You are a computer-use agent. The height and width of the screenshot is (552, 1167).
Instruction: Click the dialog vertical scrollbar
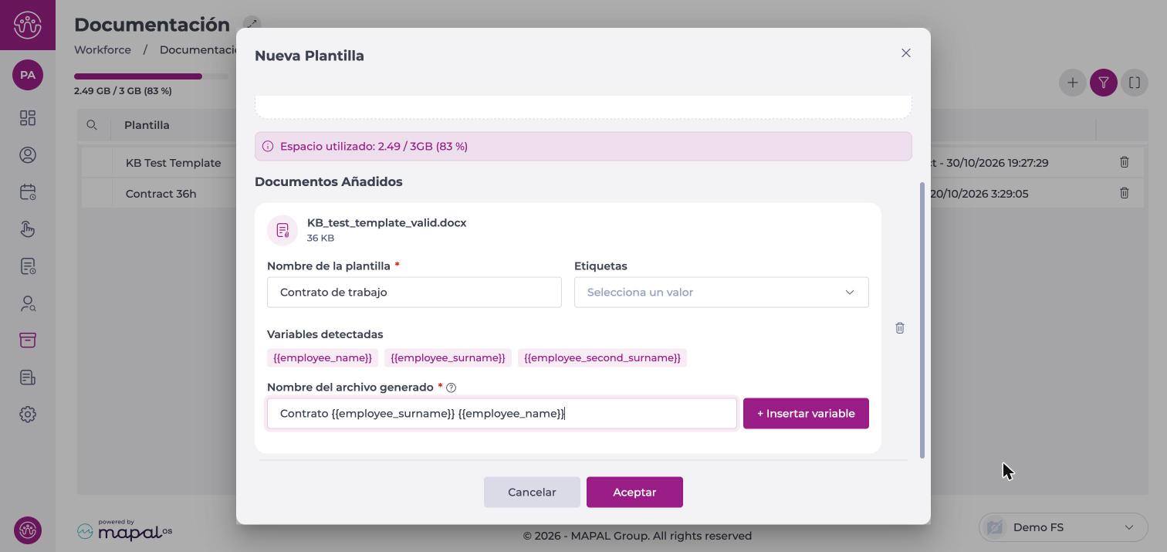922,320
